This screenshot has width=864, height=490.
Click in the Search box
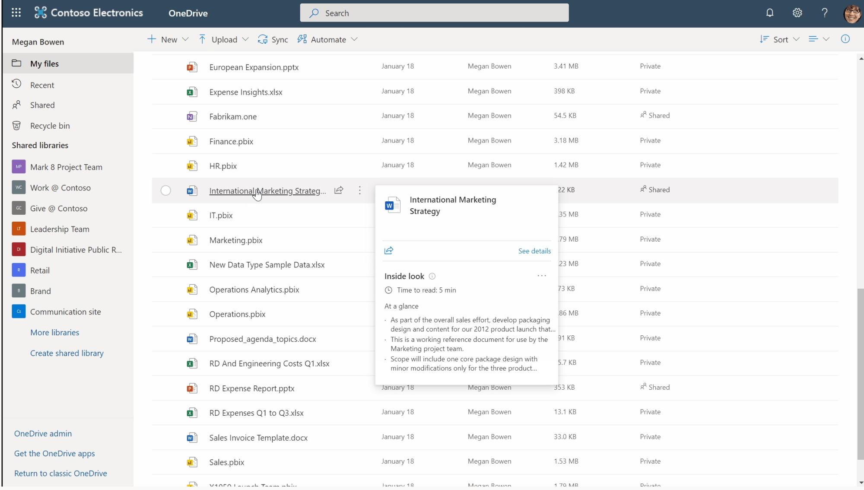click(x=434, y=13)
